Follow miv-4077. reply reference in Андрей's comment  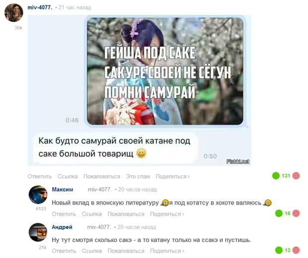click(99, 227)
